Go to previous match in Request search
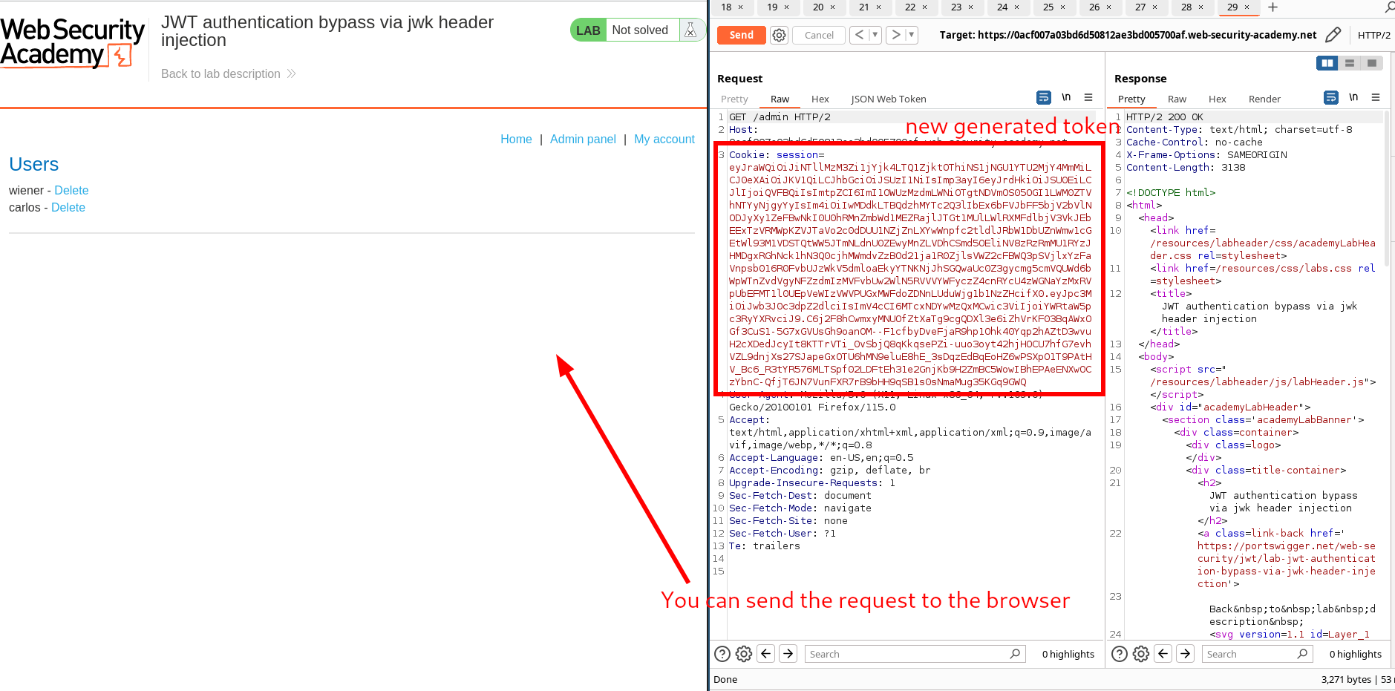This screenshot has height=691, width=1395. (x=766, y=654)
